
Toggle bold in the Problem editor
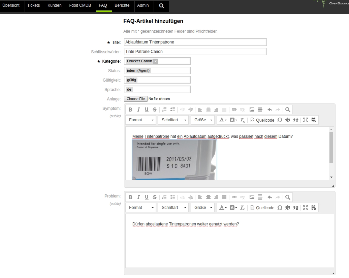(x=130, y=197)
